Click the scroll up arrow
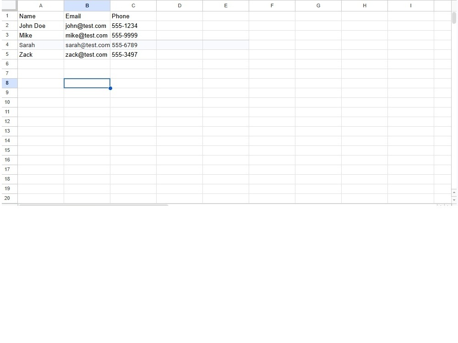Viewport: 458px width, 343px height. point(454,193)
